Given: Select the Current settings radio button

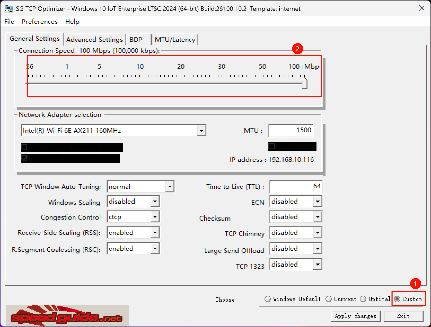Looking at the screenshot, I should (x=329, y=299).
